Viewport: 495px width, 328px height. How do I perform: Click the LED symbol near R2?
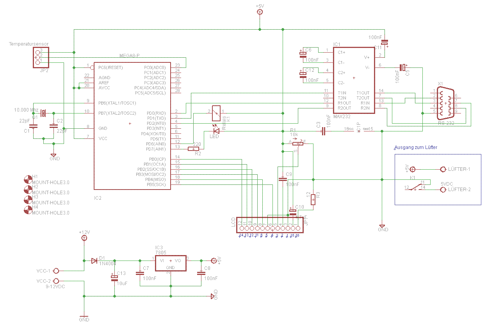[x=216, y=131]
